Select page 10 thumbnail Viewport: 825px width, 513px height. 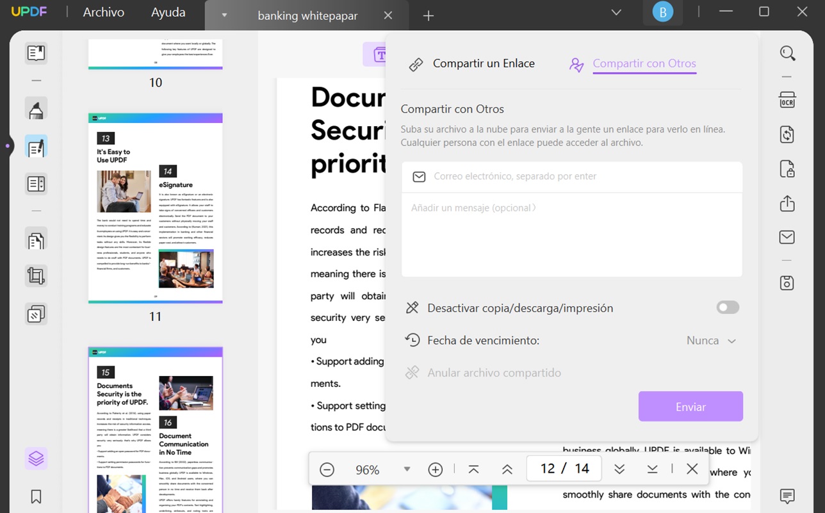[x=155, y=54]
